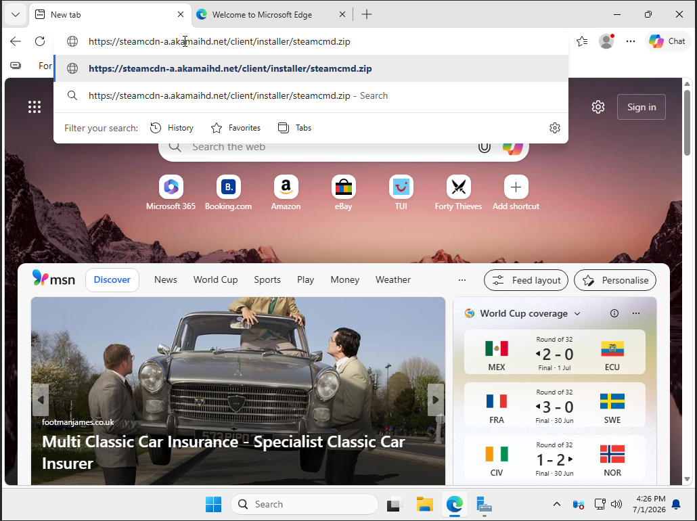This screenshot has height=521, width=697.
Task: Filter search by History
Action: [x=172, y=128]
